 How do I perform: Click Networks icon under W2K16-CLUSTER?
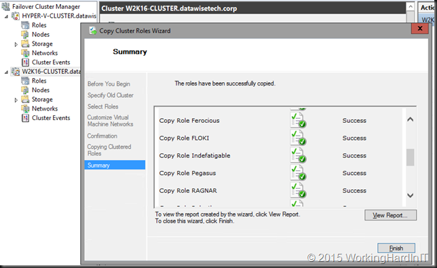click(x=25, y=109)
